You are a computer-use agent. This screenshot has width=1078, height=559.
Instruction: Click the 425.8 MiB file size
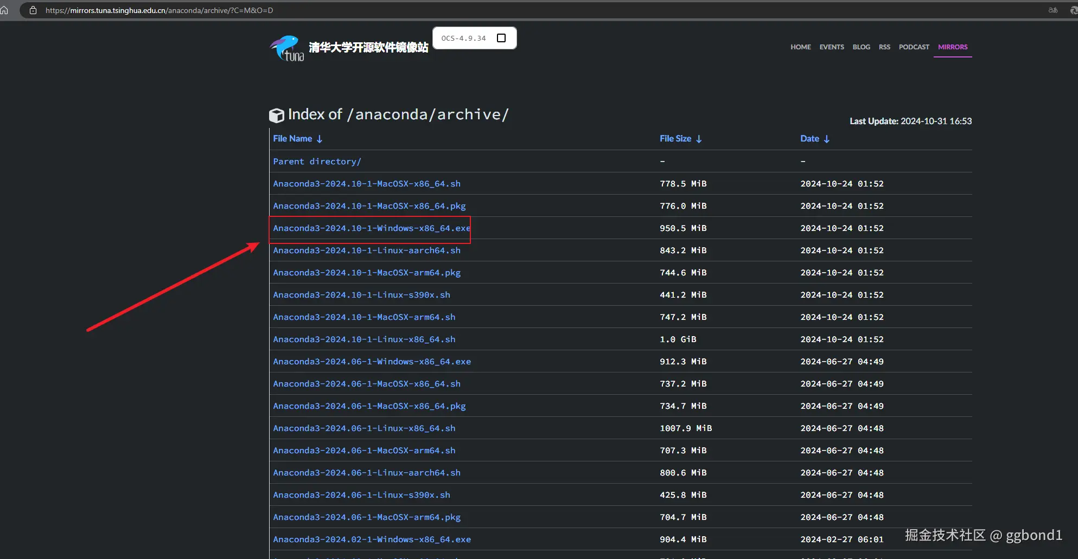pos(683,495)
